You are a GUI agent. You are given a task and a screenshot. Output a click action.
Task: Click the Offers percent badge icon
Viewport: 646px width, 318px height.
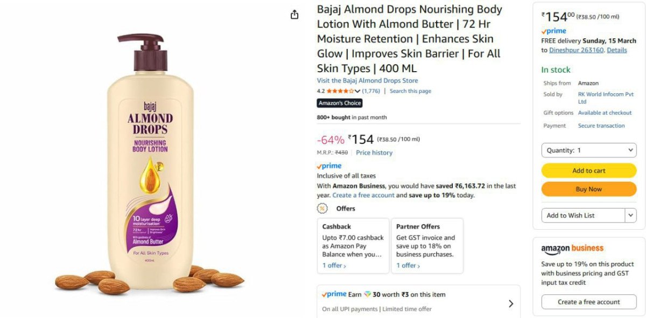click(x=322, y=209)
